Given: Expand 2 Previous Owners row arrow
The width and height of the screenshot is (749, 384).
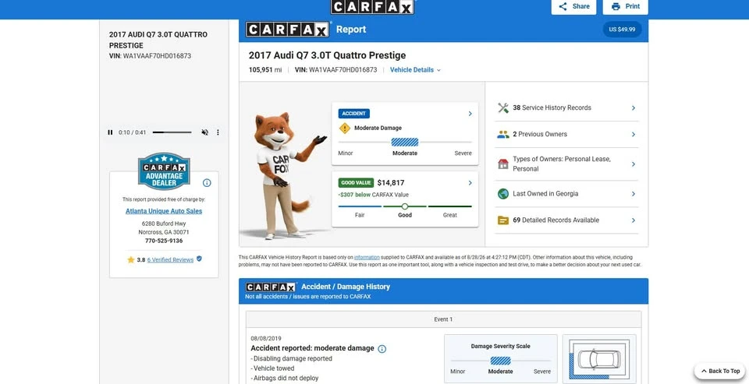Looking at the screenshot, I should (634, 135).
